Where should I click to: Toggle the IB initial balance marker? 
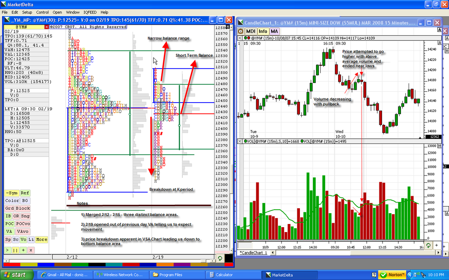[8, 216]
